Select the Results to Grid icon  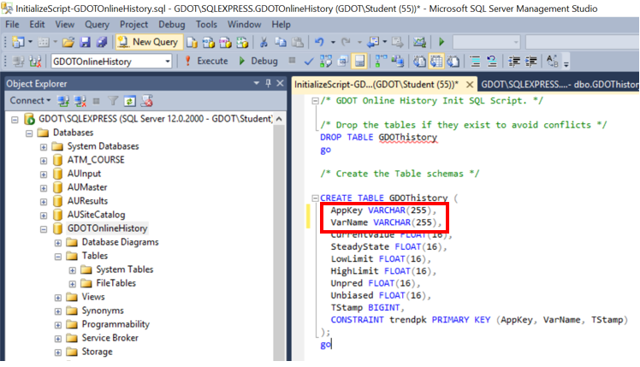pyautogui.click(x=436, y=62)
